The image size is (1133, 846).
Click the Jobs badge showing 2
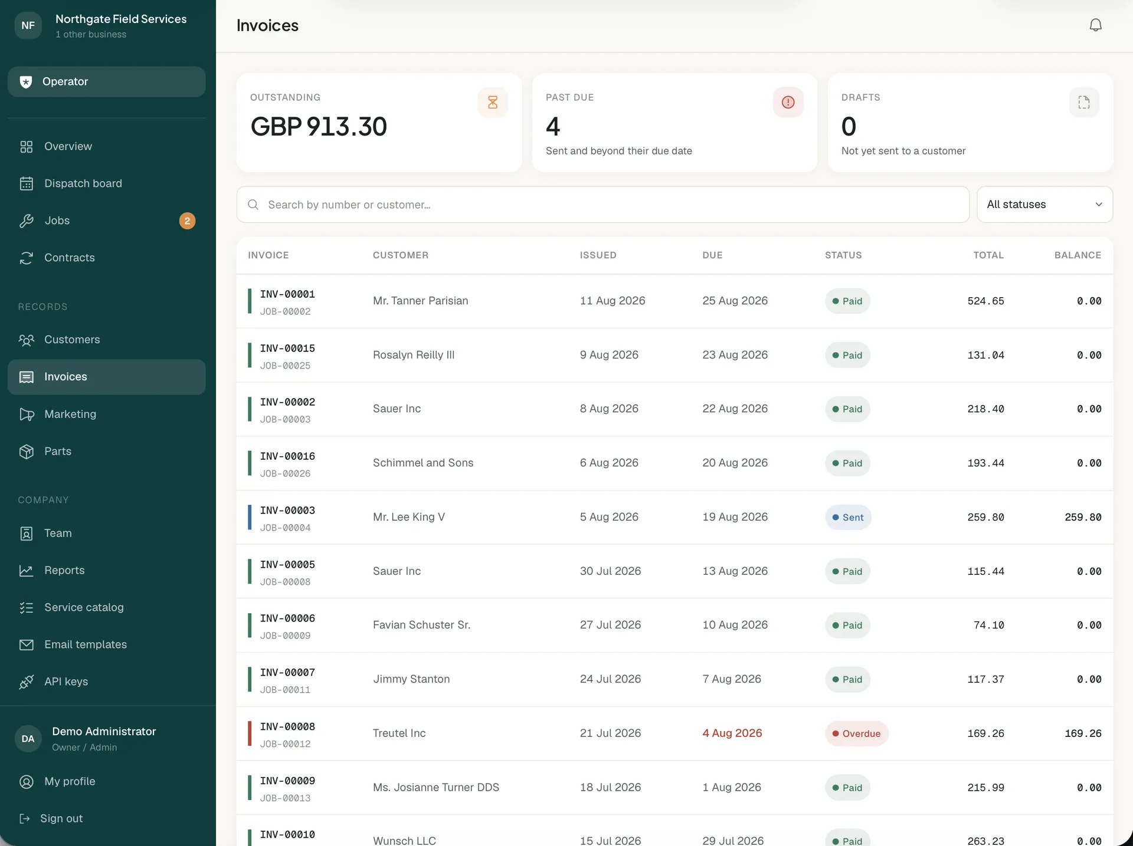[187, 221]
